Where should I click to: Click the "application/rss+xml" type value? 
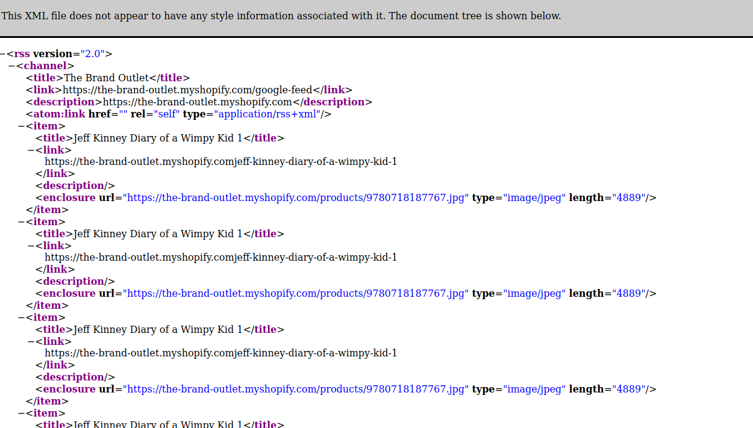(x=267, y=114)
